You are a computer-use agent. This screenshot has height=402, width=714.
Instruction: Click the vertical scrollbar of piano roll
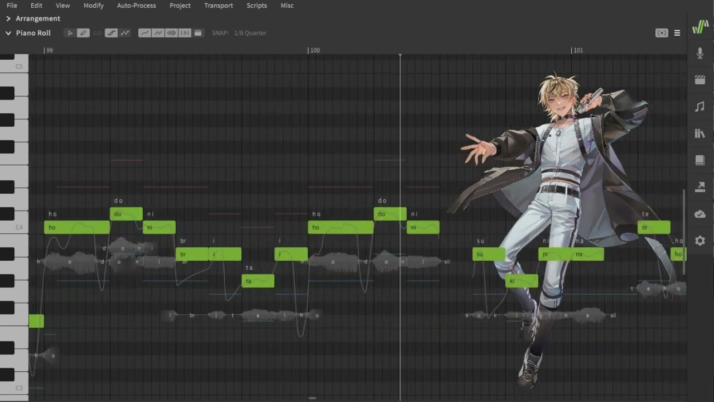pyautogui.click(x=684, y=232)
